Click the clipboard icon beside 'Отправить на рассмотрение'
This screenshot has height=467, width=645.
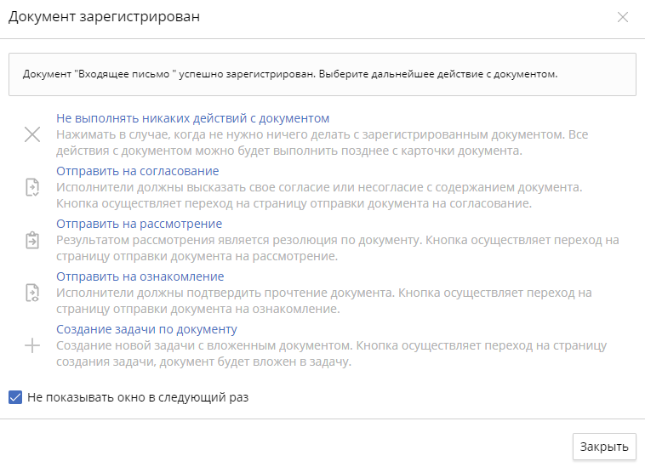(x=32, y=240)
